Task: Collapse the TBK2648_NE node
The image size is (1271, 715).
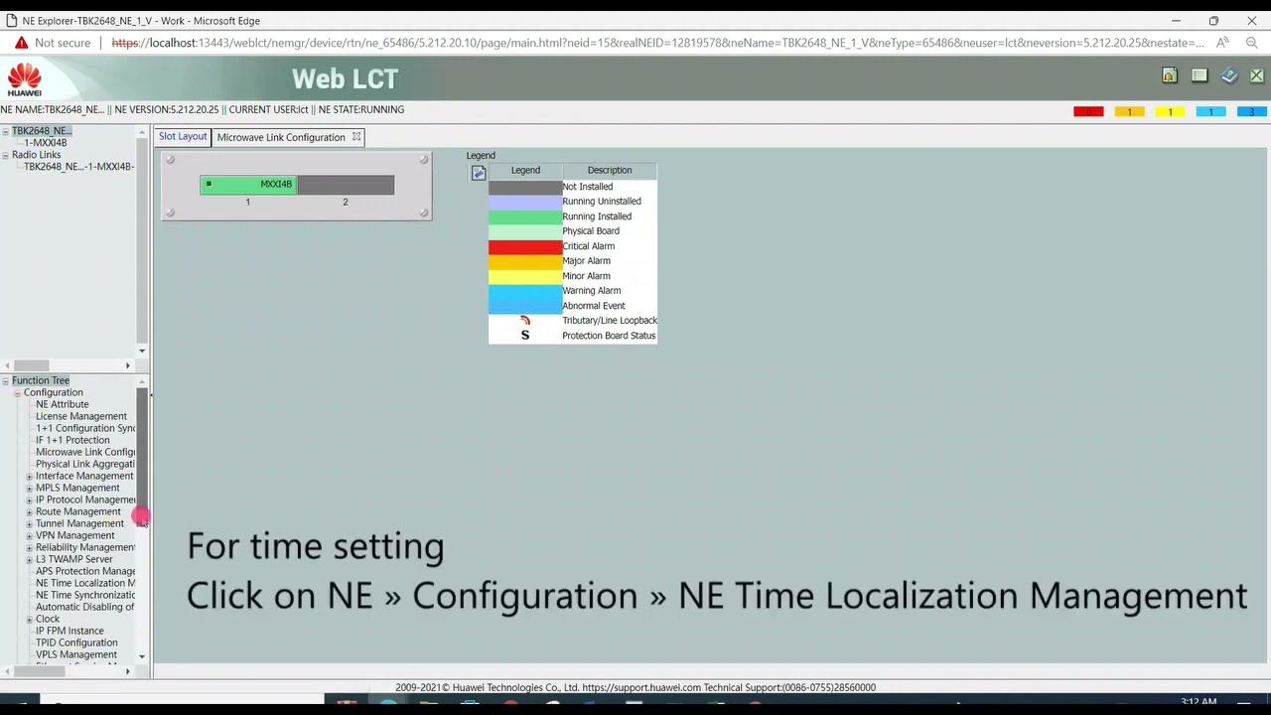Action: click(5, 131)
